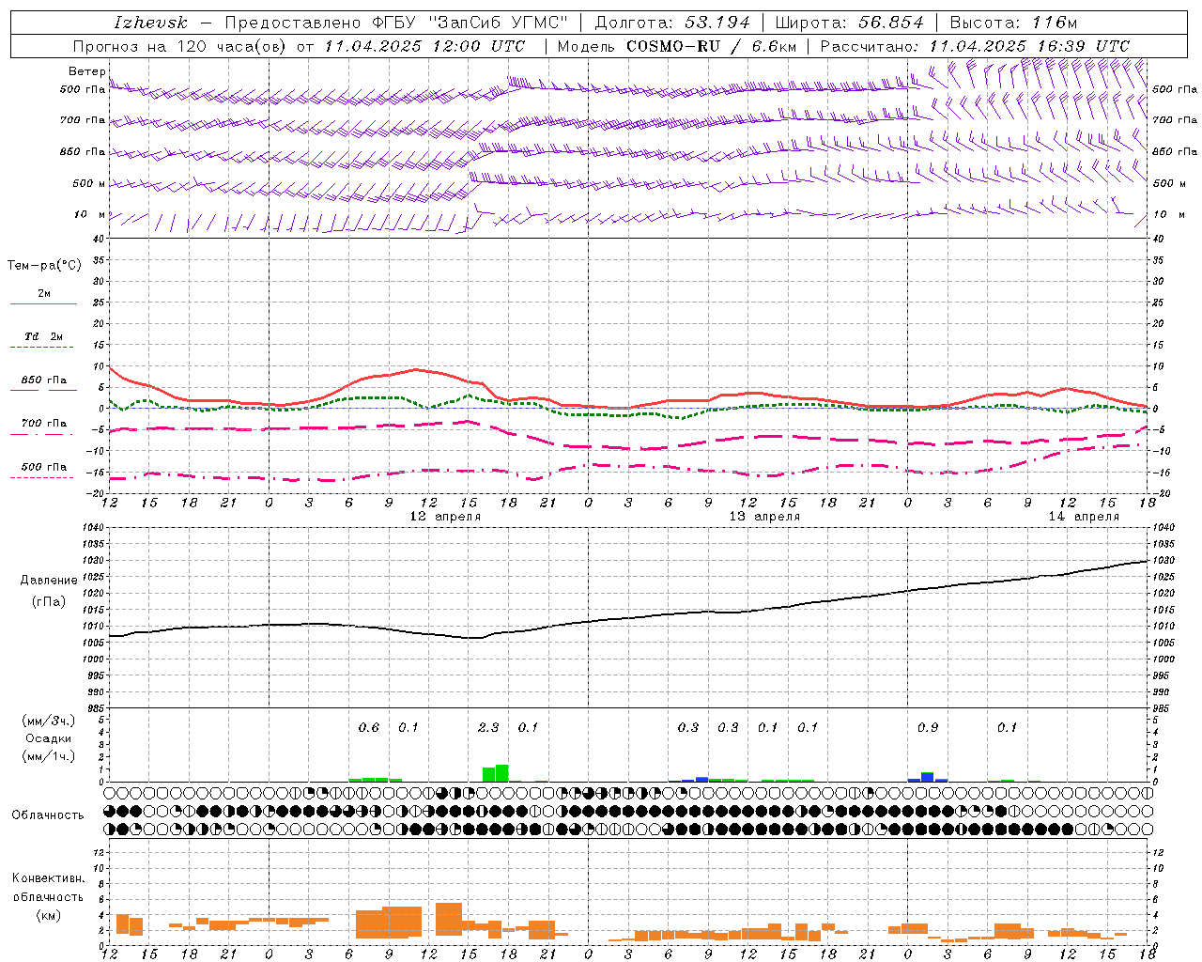The height and width of the screenshot is (962, 1202).
Task: Click the '(мм/3ч.)' precipitation unit label
Action: point(49,721)
